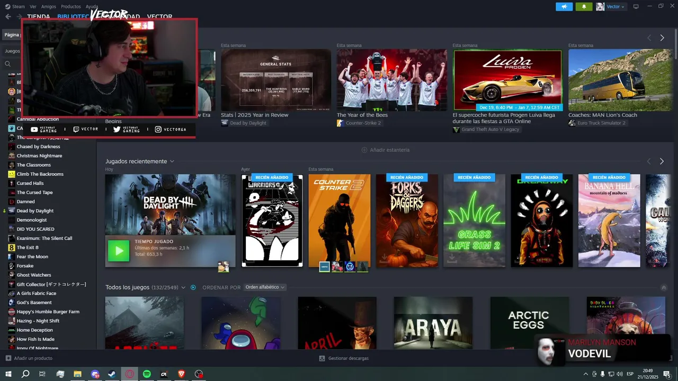The height and width of the screenshot is (381, 678).
Task: Click the Vector profile avatar
Action: [600, 6]
